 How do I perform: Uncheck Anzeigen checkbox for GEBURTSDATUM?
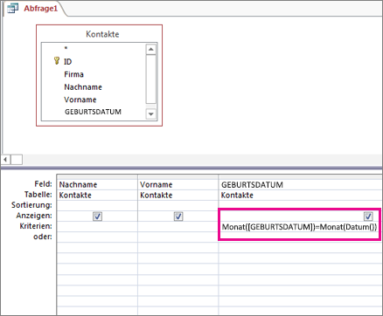pyautogui.click(x=368, y=216)
